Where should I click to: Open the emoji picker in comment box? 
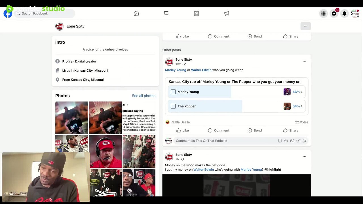pyautogui.click(x=286, y=141)
